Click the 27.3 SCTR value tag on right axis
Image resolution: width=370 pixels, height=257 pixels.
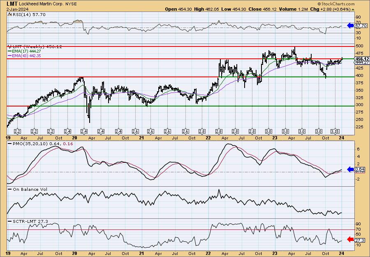coord(360,240)
